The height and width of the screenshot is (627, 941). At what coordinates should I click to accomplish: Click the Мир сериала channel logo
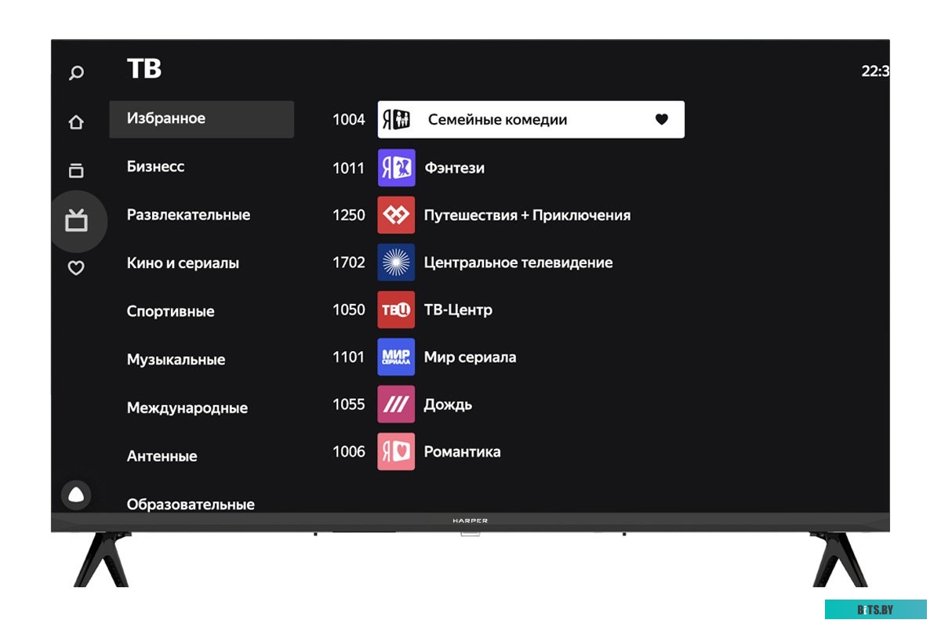(397, 357)
